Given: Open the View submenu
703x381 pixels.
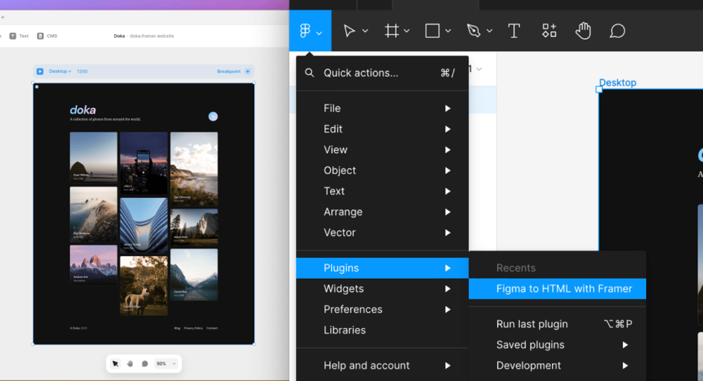Looking at the screenshot, I should click(382, 150).
